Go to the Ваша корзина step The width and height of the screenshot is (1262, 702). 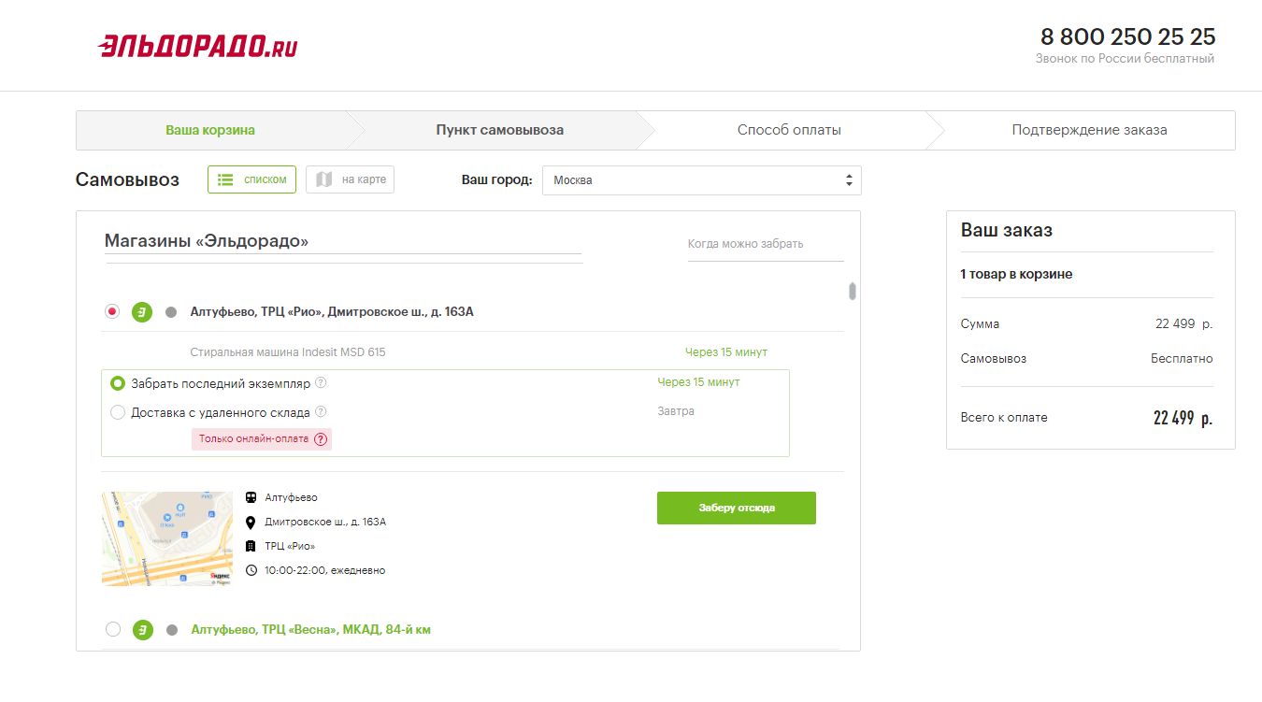pos(210,131)
